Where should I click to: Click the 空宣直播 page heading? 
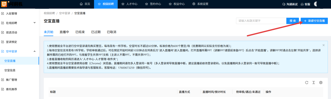click(x=52, y=21)
